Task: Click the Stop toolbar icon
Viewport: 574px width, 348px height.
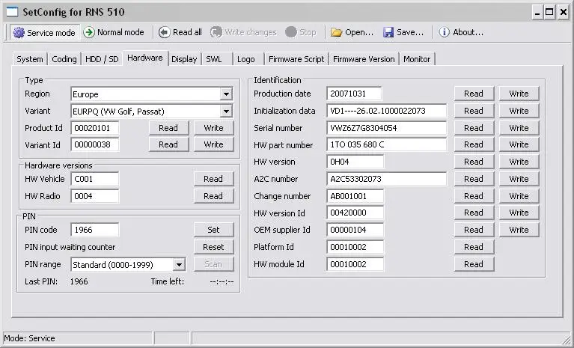Action: point(291,32)
